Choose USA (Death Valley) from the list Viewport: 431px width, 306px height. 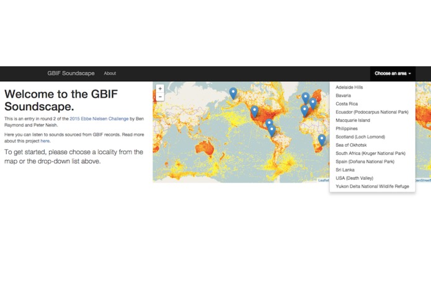tap(373, 178)
